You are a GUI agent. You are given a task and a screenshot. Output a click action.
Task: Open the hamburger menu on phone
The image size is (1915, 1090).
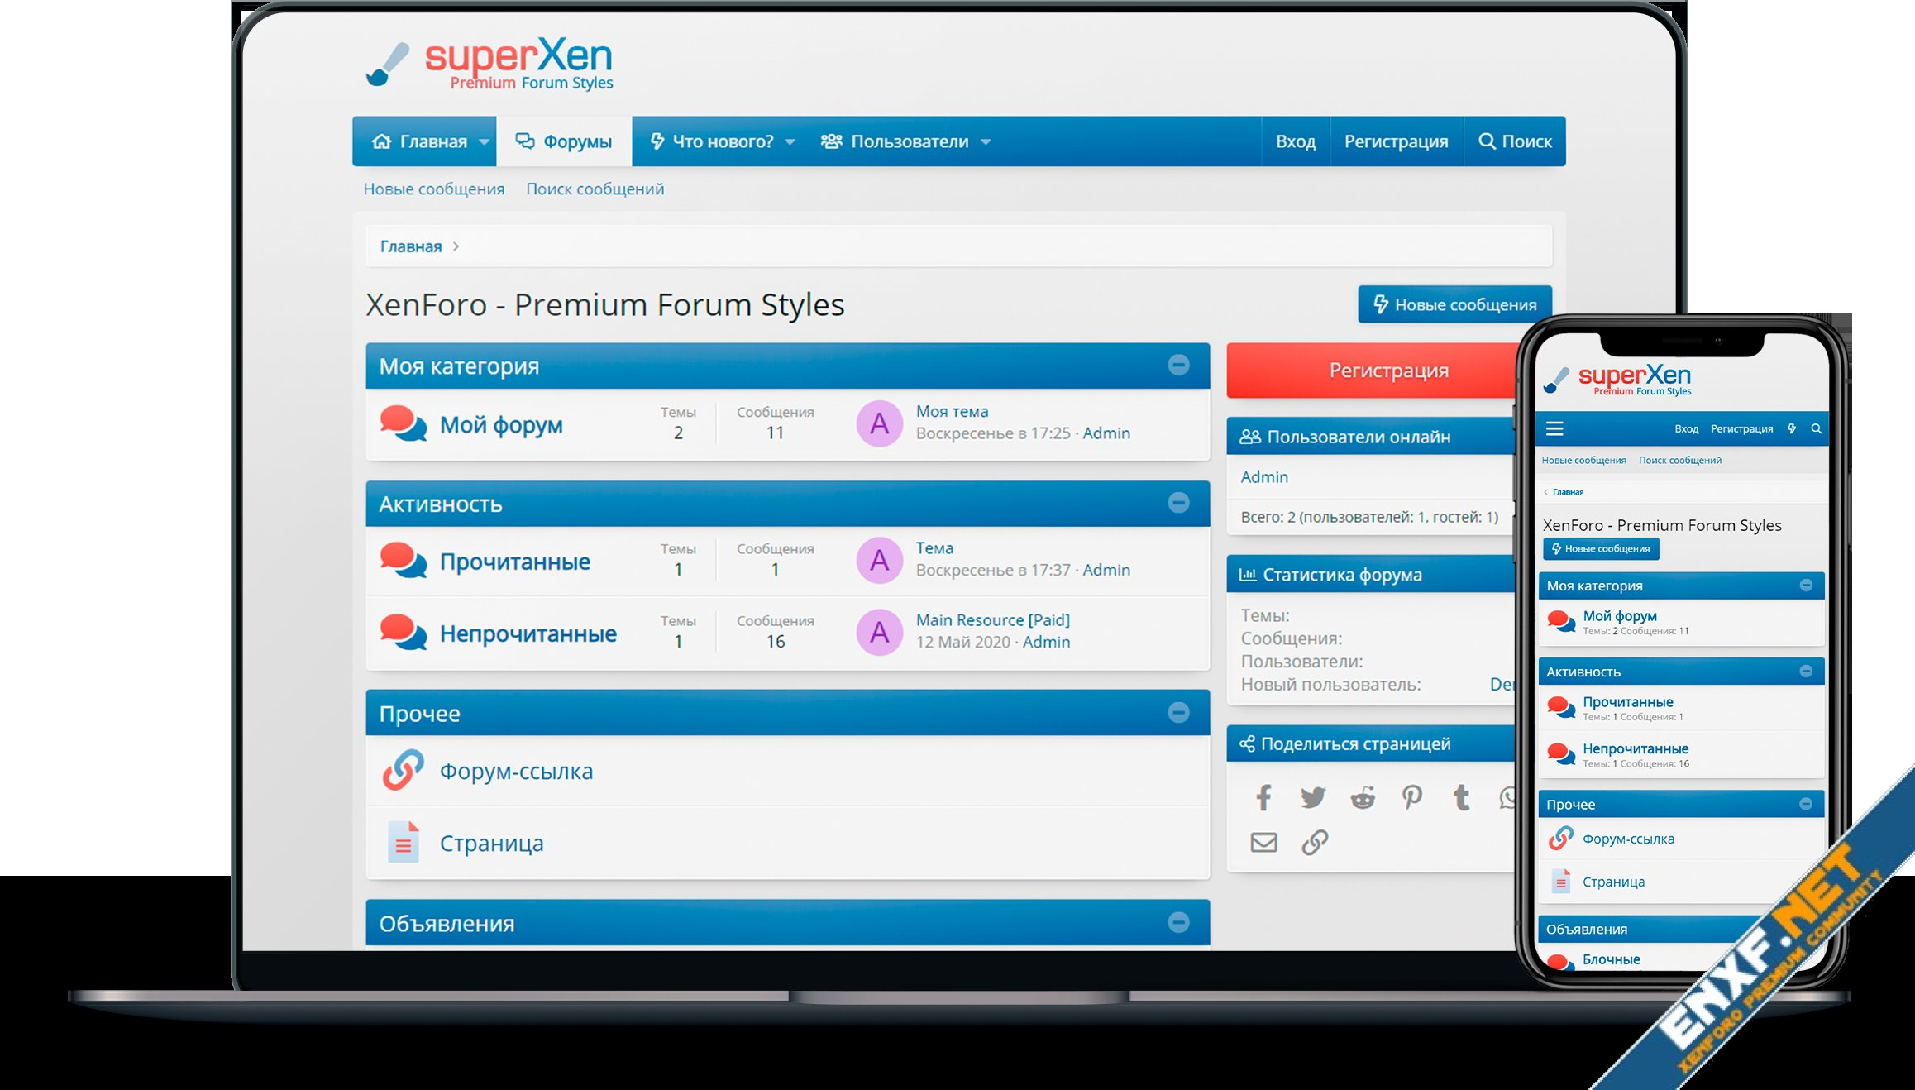pyautogui.click(x=1554, y=428)
